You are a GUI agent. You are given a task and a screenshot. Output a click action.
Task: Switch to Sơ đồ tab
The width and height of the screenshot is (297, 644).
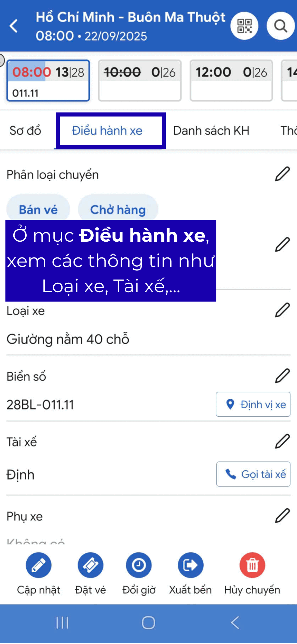(x=25, y=131)
